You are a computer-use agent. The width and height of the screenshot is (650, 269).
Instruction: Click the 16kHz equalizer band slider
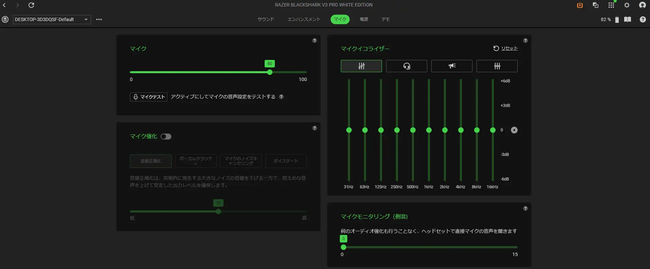point(493,130)
